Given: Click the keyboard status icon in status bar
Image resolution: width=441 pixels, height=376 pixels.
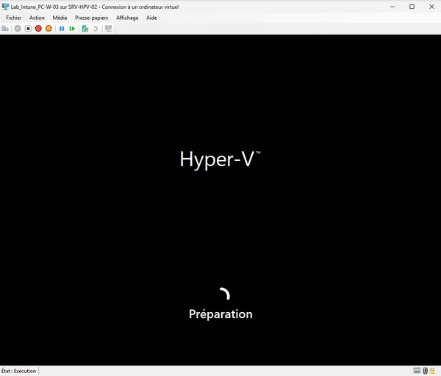Looking at the screenshot, I should click(x=417, y=371).
